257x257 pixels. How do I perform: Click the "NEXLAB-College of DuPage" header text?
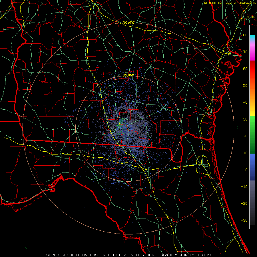pyautogui.click(x=228, y=3)
